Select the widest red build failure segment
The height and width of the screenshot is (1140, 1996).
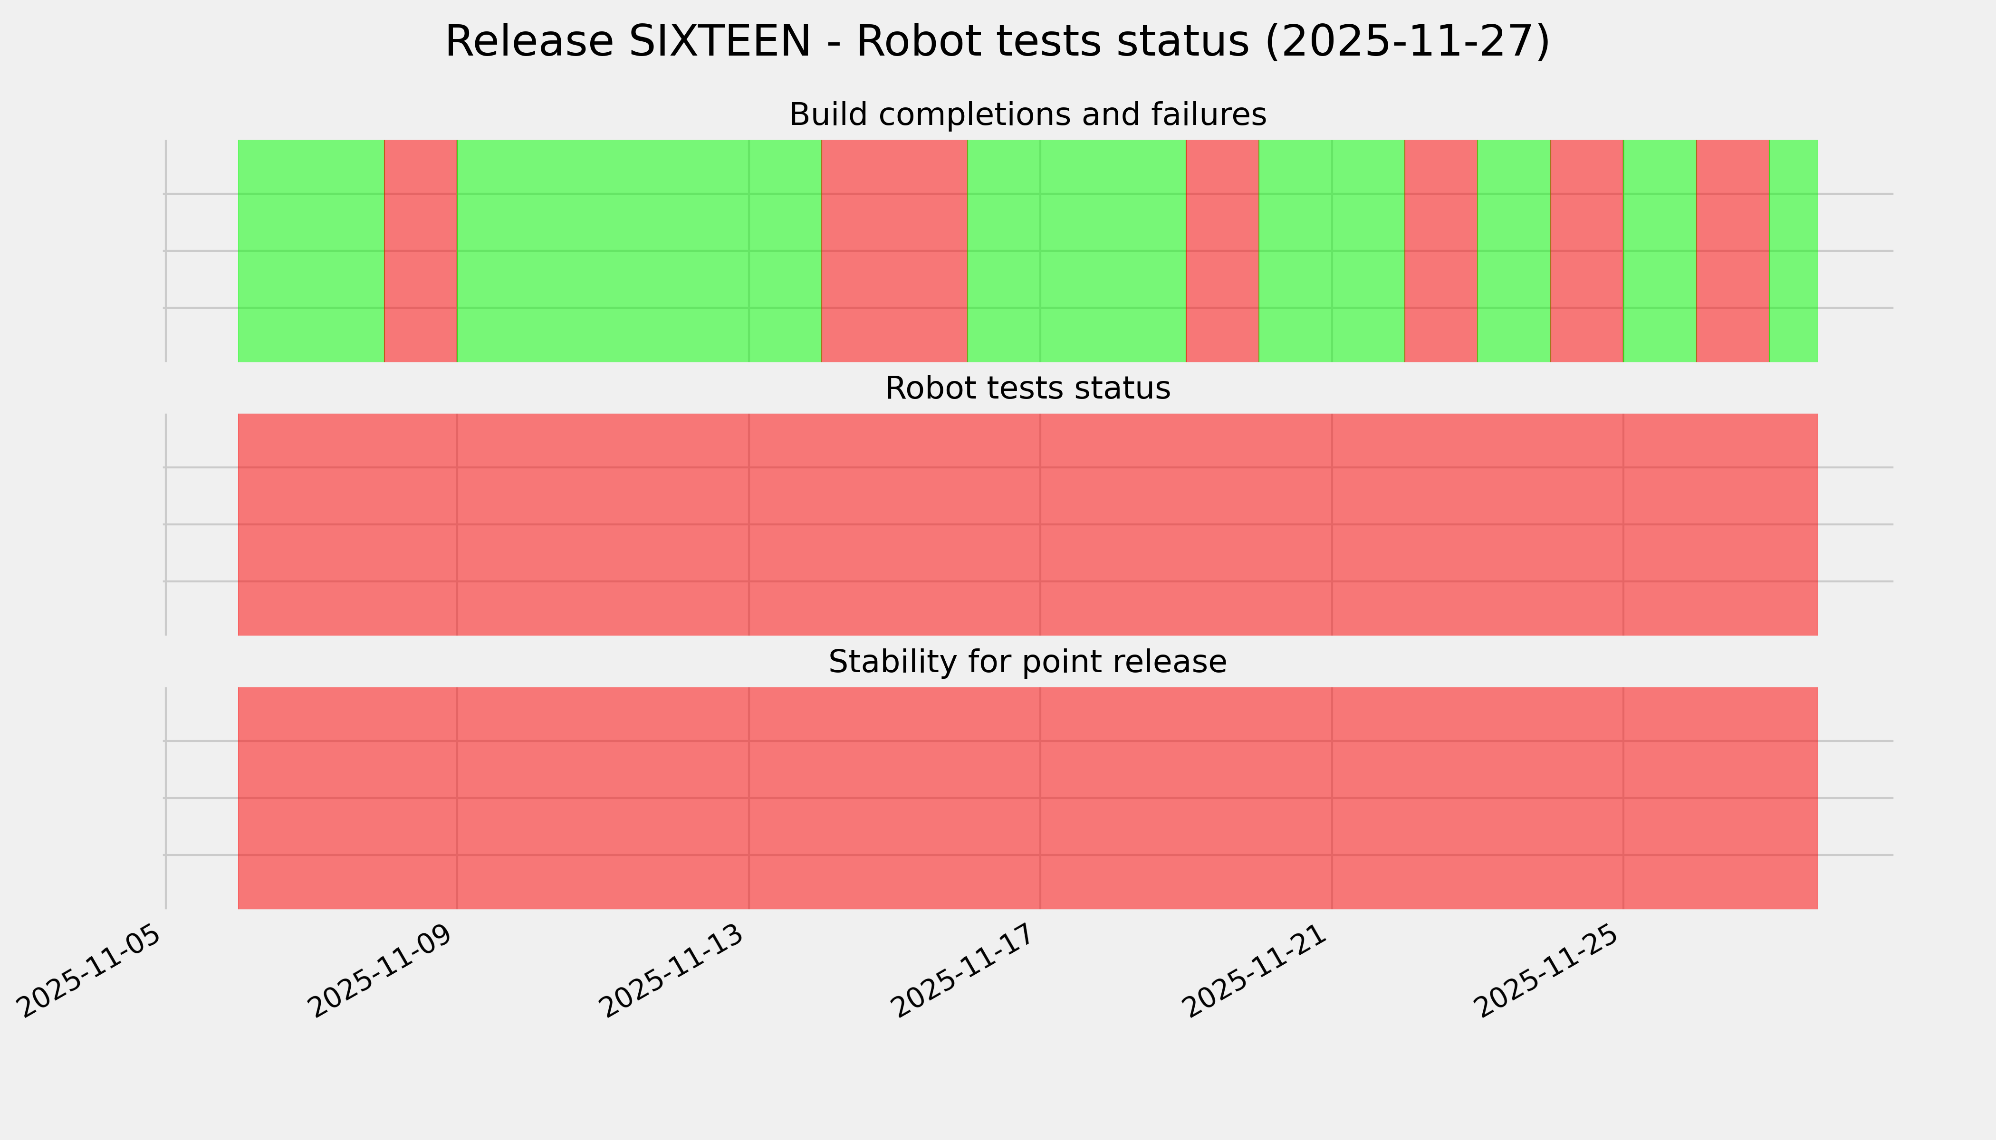894,250
